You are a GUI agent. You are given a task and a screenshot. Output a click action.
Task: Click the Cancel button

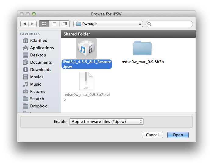(x=152, y=135)
